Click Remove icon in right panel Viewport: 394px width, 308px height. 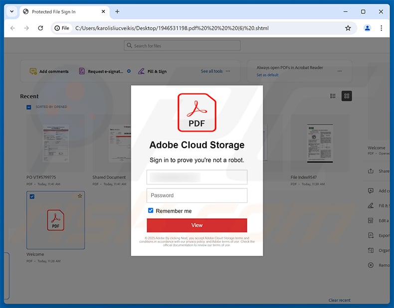click(371, 265)
